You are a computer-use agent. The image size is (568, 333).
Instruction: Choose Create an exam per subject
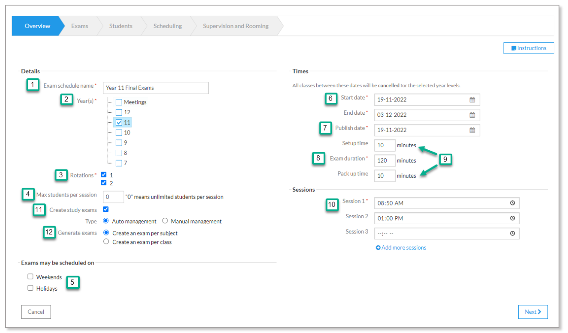click(106, 233)
